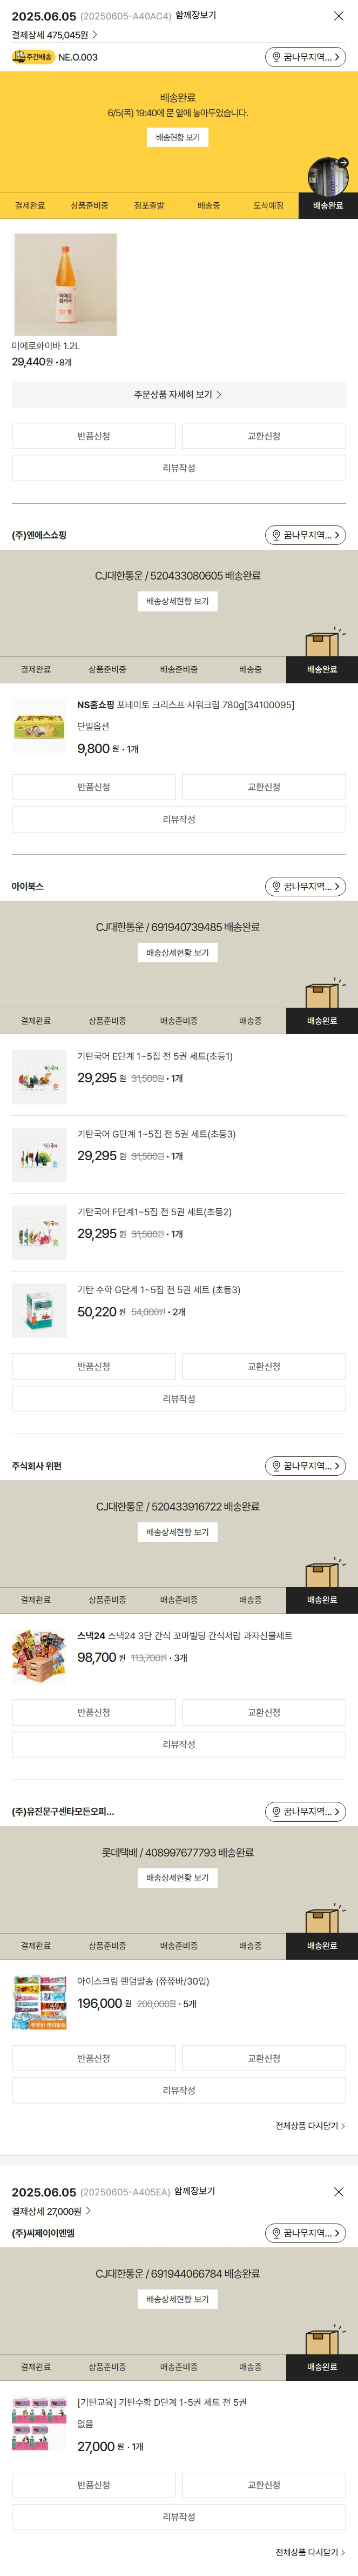Open 꿈나무지역 location selector beside NE.O.003
Viewport: 358px width, 2576px height.
(x=305, y=57)
